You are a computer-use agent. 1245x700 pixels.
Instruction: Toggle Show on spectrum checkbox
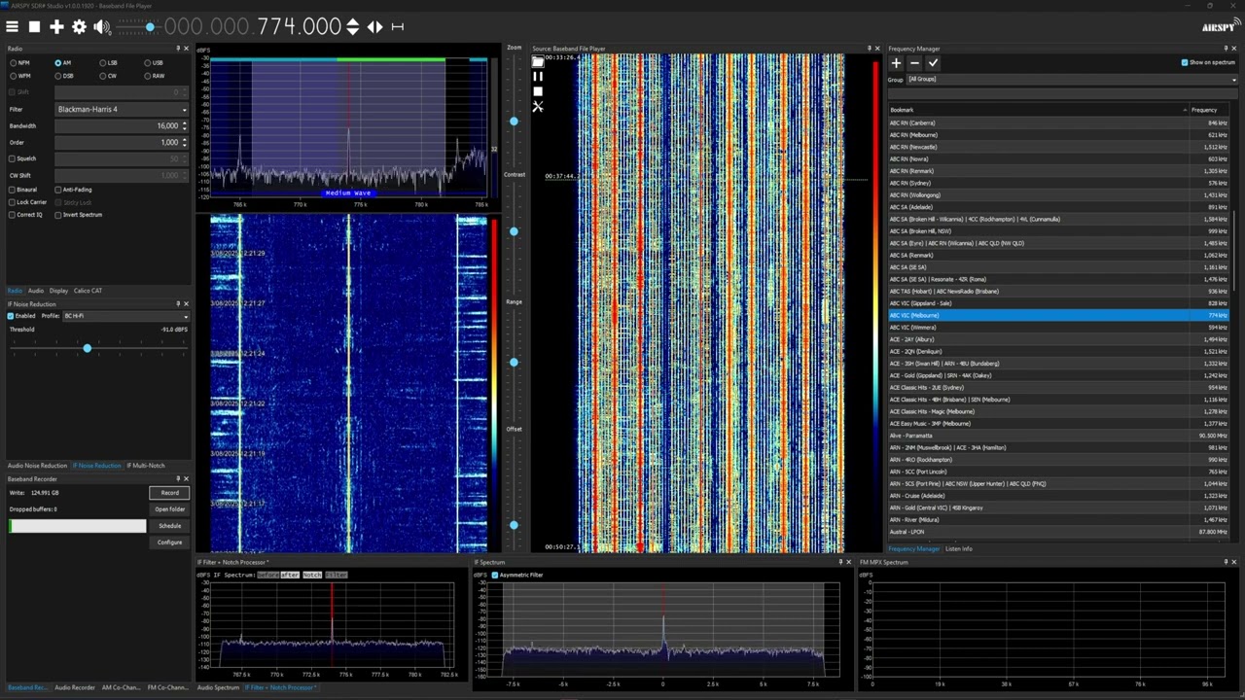tap(1185, 62)
